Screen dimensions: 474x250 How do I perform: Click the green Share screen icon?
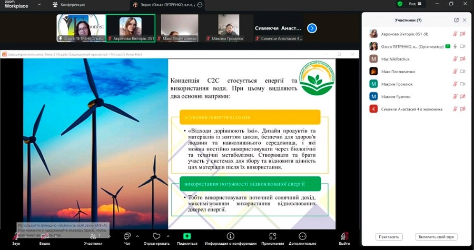(186, 236)
